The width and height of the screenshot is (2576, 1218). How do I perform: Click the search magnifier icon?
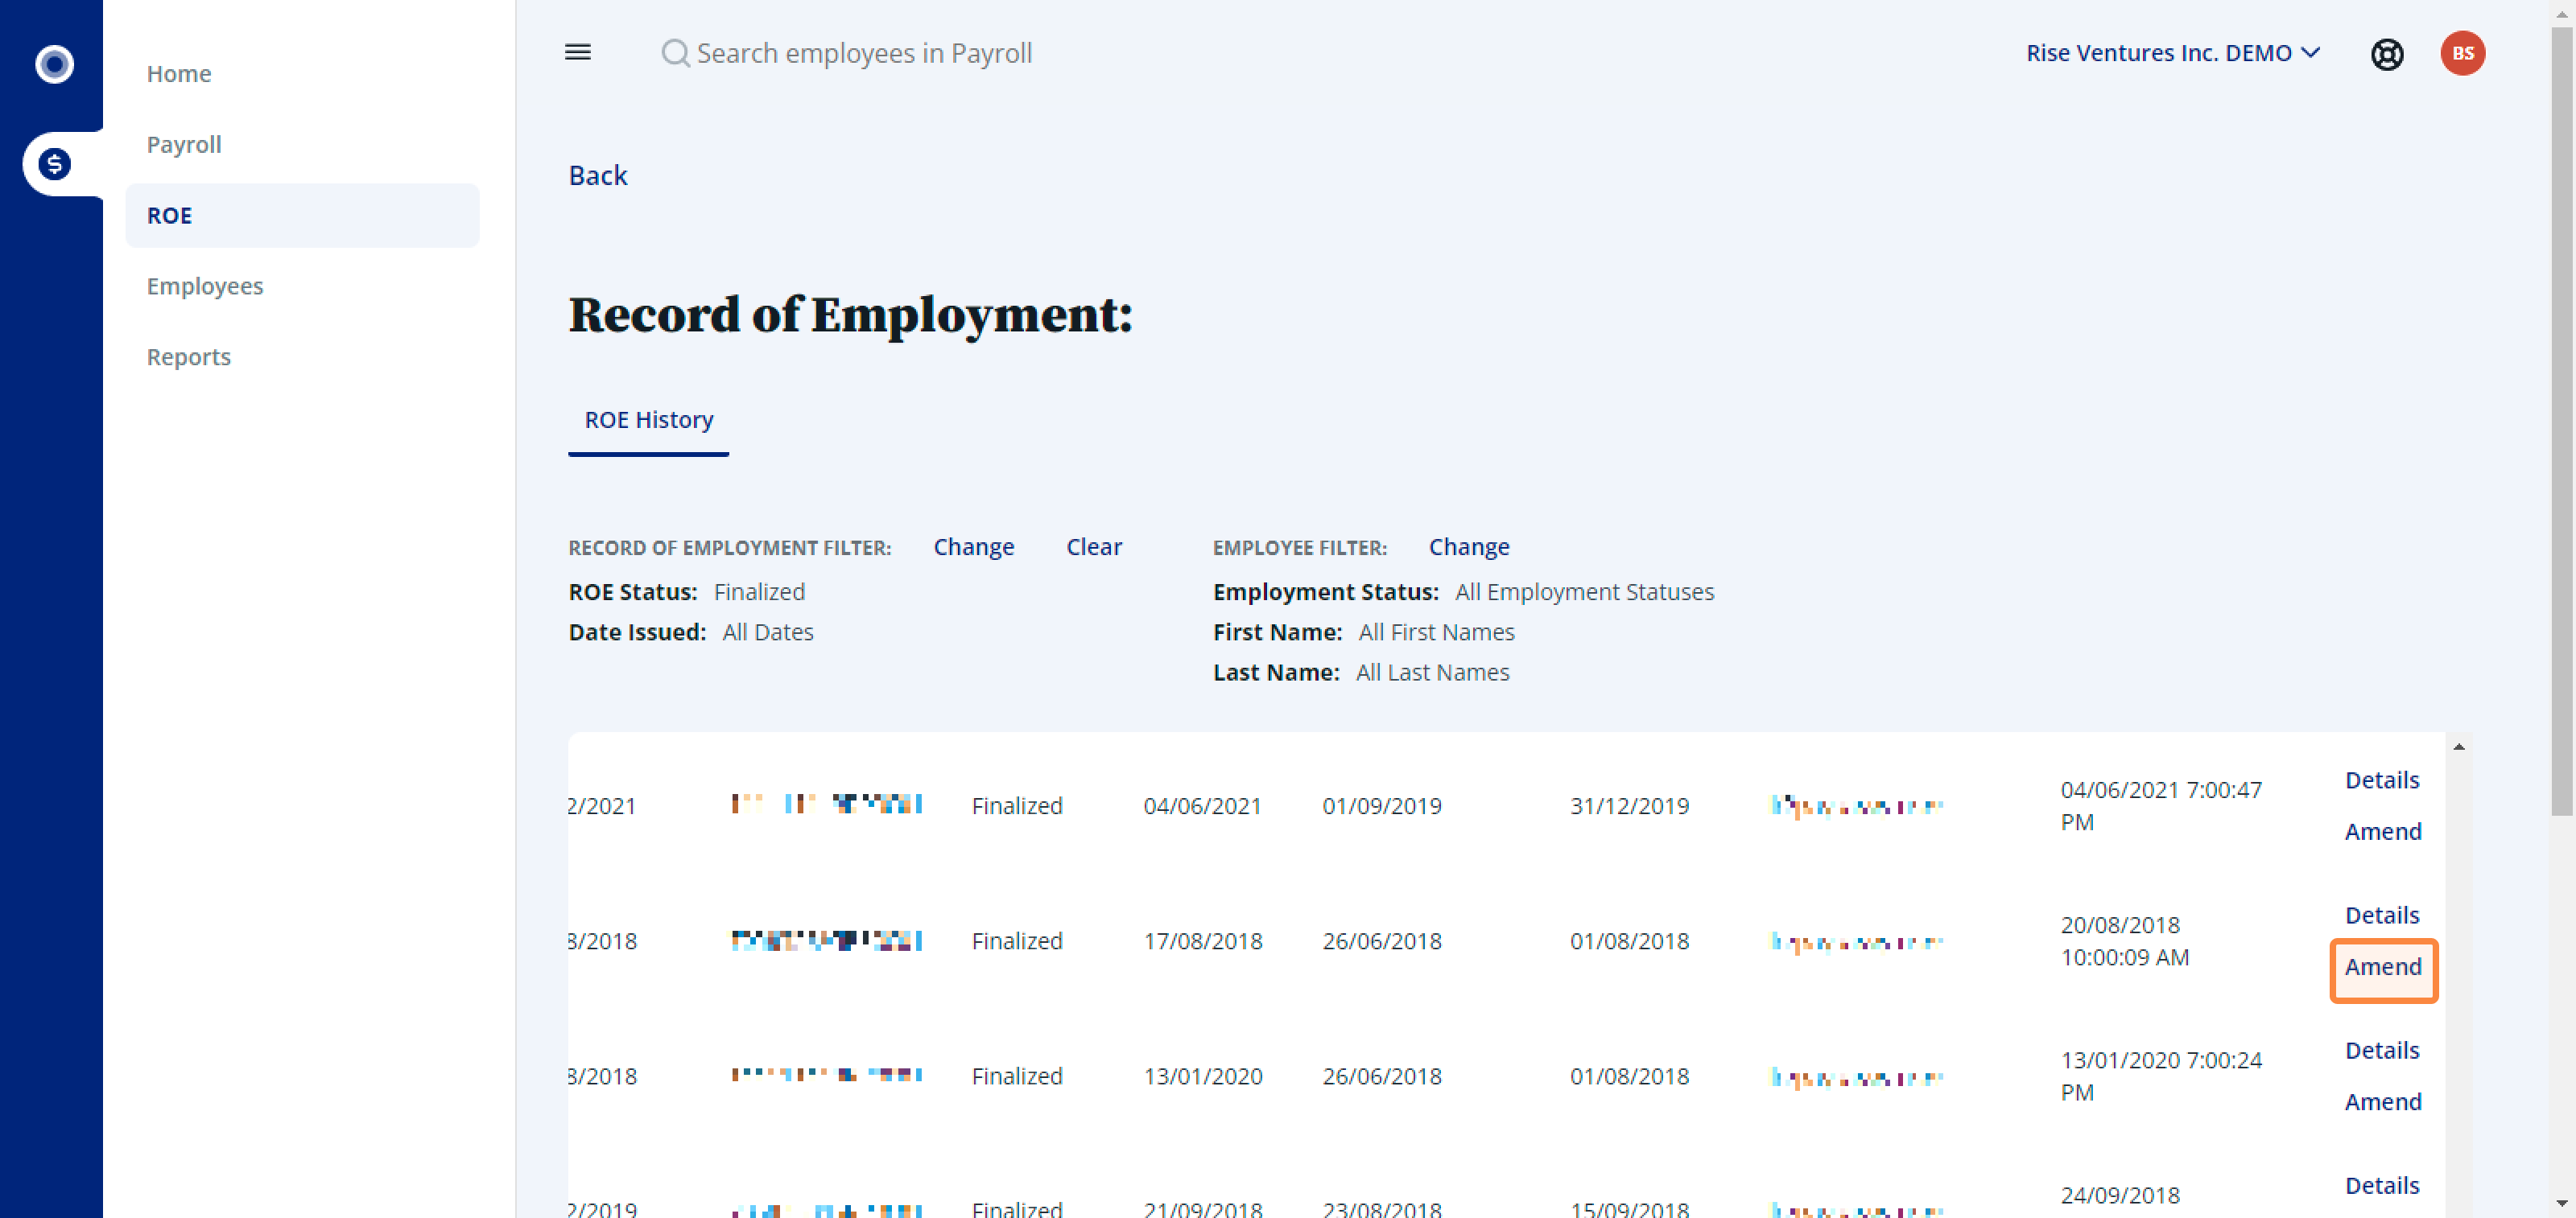pyautogui.click(x=675, y=53)
